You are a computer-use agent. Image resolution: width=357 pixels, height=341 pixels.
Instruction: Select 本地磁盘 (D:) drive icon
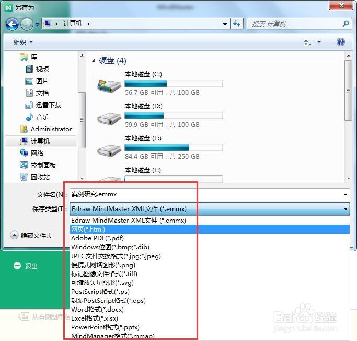tap(109, 118)
